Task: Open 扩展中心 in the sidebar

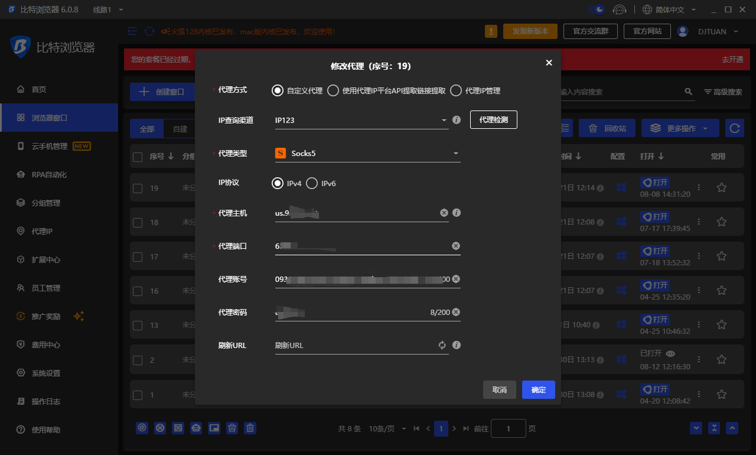Action: point(59,259)
